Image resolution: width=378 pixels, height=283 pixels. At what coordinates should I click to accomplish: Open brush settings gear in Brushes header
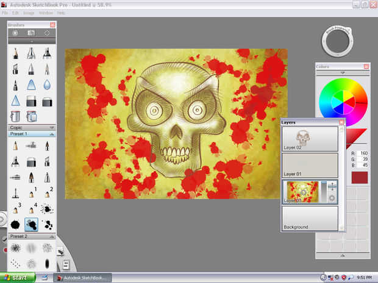[47, 33]
